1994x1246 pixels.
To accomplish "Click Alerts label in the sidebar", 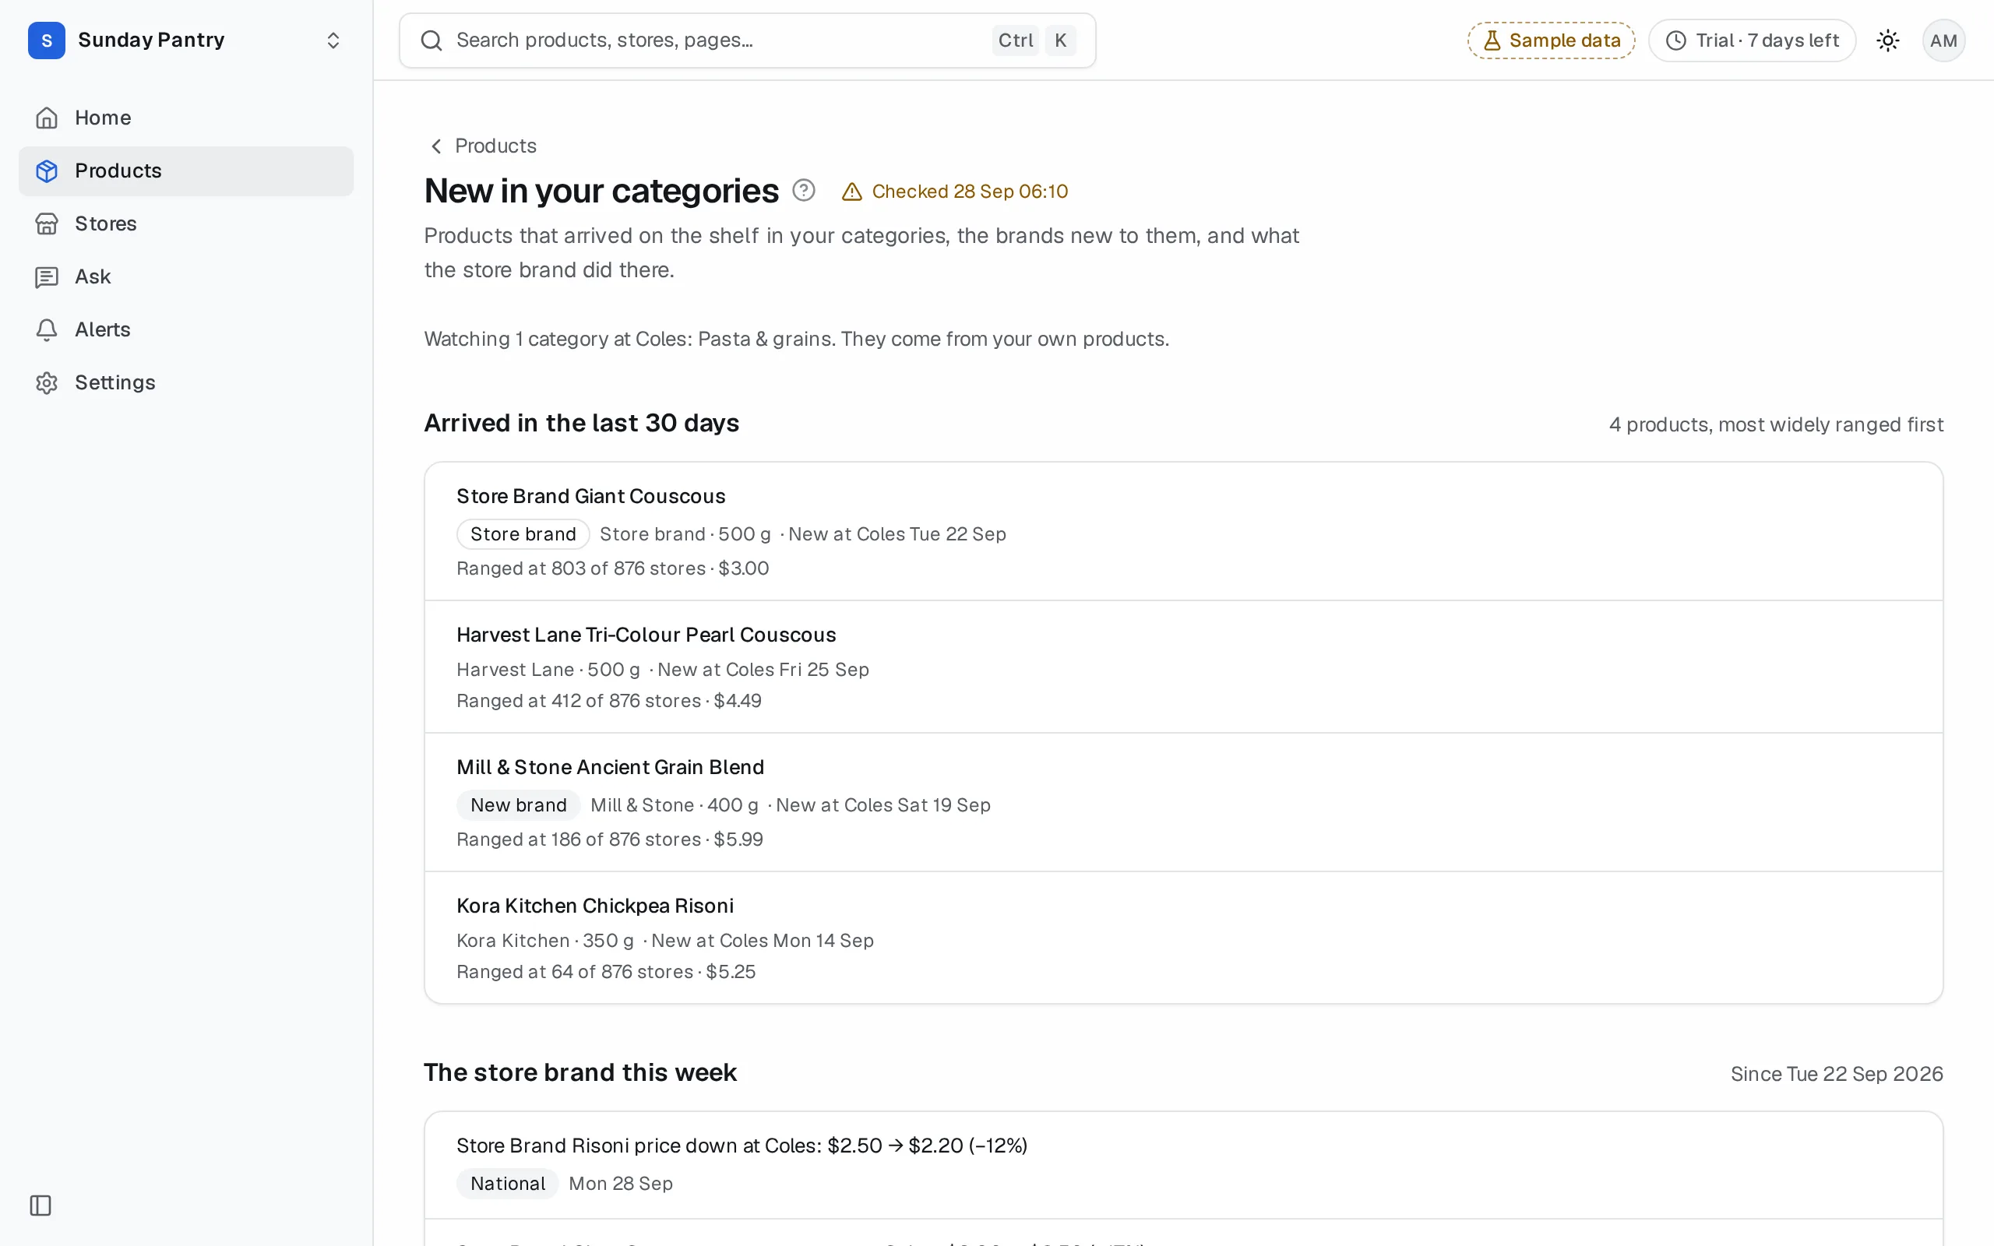I will pyautogui.click(x=102, y=329).
